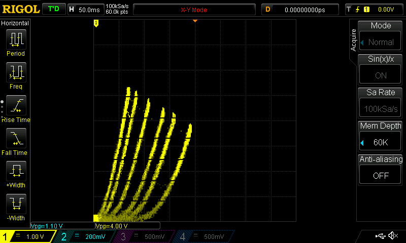The width and height of the screenshot is (406, 243).
Task: Select the +Width measurement icon
Action: pos(16,171)
